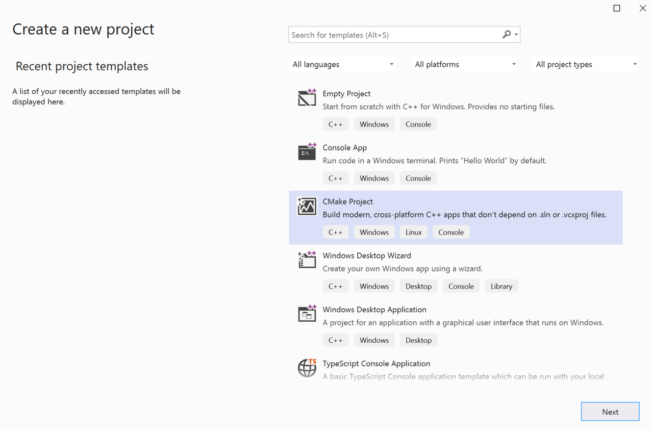Select the Windows Desktop Wizard icon

pos(307,260)
